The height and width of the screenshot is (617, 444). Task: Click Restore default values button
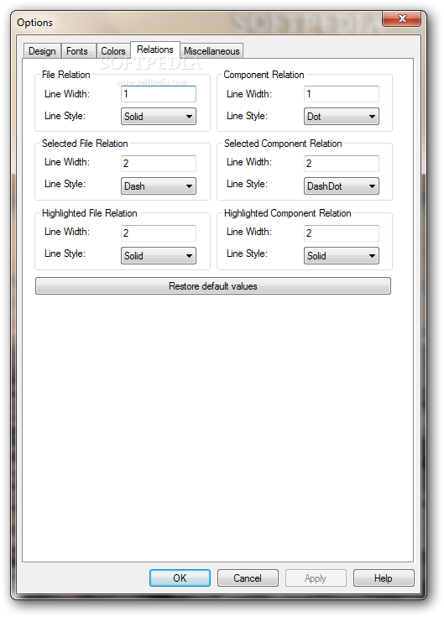point(213,286)
